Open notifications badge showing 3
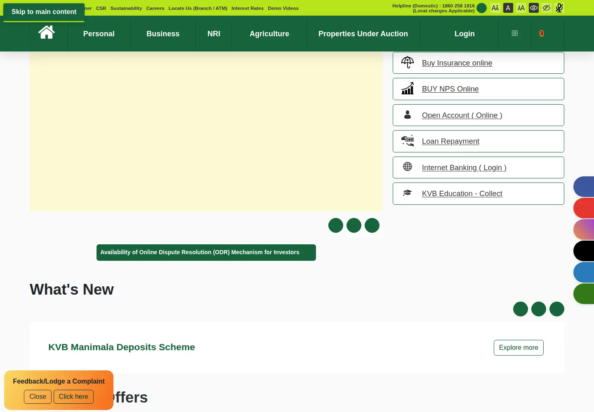The width and height of the screenshot is (594, 412). pyautogui.click(x=542, y=33)
